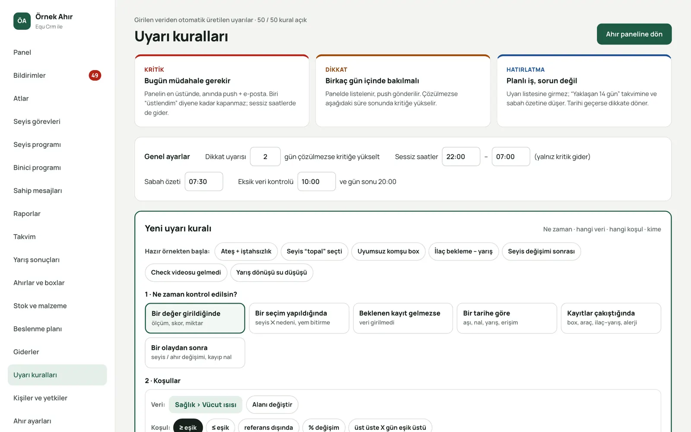691x432 pixels.
Task: Set the Sessiz saatler end time 07:00
Action: point(510,156)
